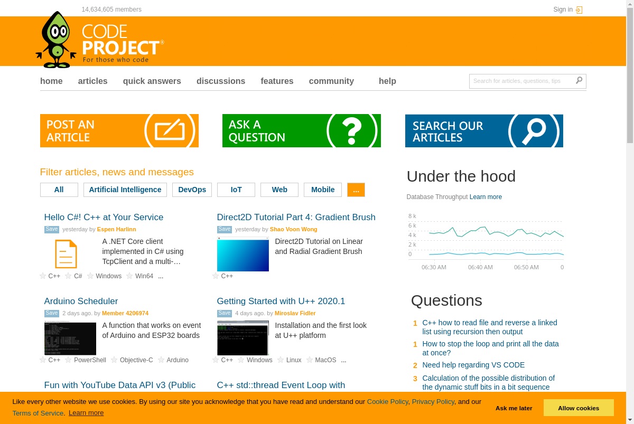Click the C++ star under Getting Started with U++
The height and width of the screenshot is (424, 634).
click(x=216, y=360)
